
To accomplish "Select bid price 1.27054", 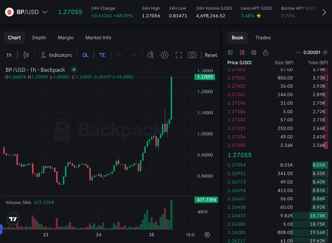I will (x=236, y=165).
